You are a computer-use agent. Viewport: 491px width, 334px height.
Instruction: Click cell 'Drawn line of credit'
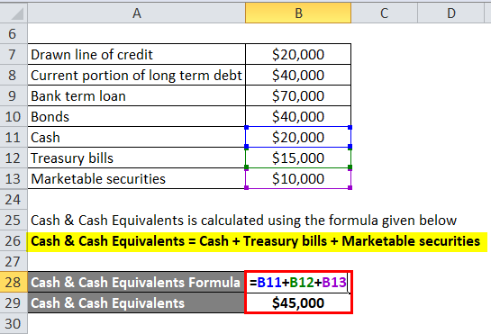point(137,55)
